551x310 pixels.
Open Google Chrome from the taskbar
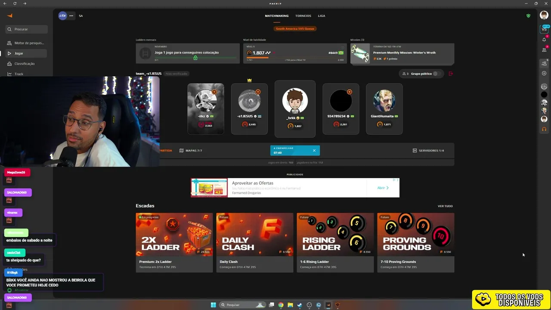click(x=281, y=305)
